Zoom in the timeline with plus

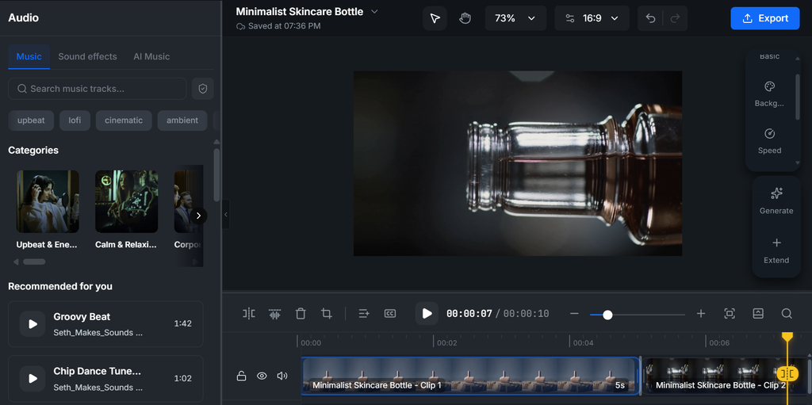point(701,313)
